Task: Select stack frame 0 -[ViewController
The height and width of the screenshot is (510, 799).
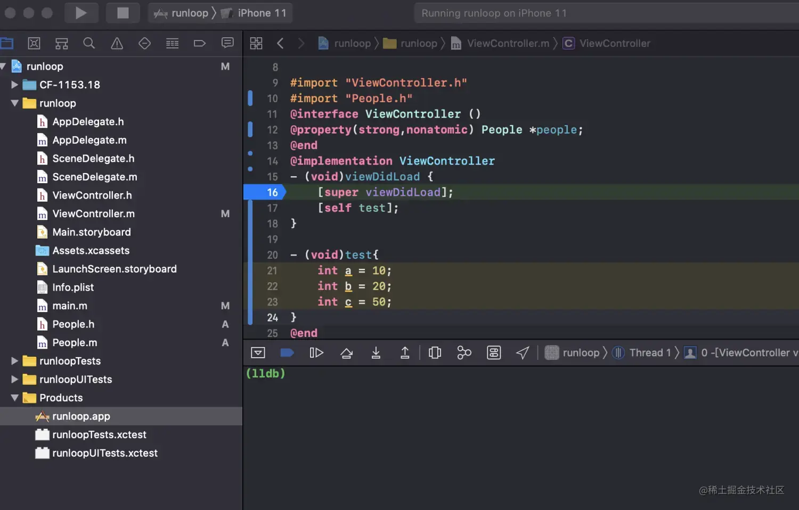Action: click(x=741, y=352)
